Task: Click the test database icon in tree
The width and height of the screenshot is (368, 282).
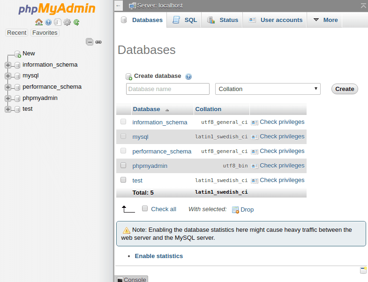Action: [17, 109]
